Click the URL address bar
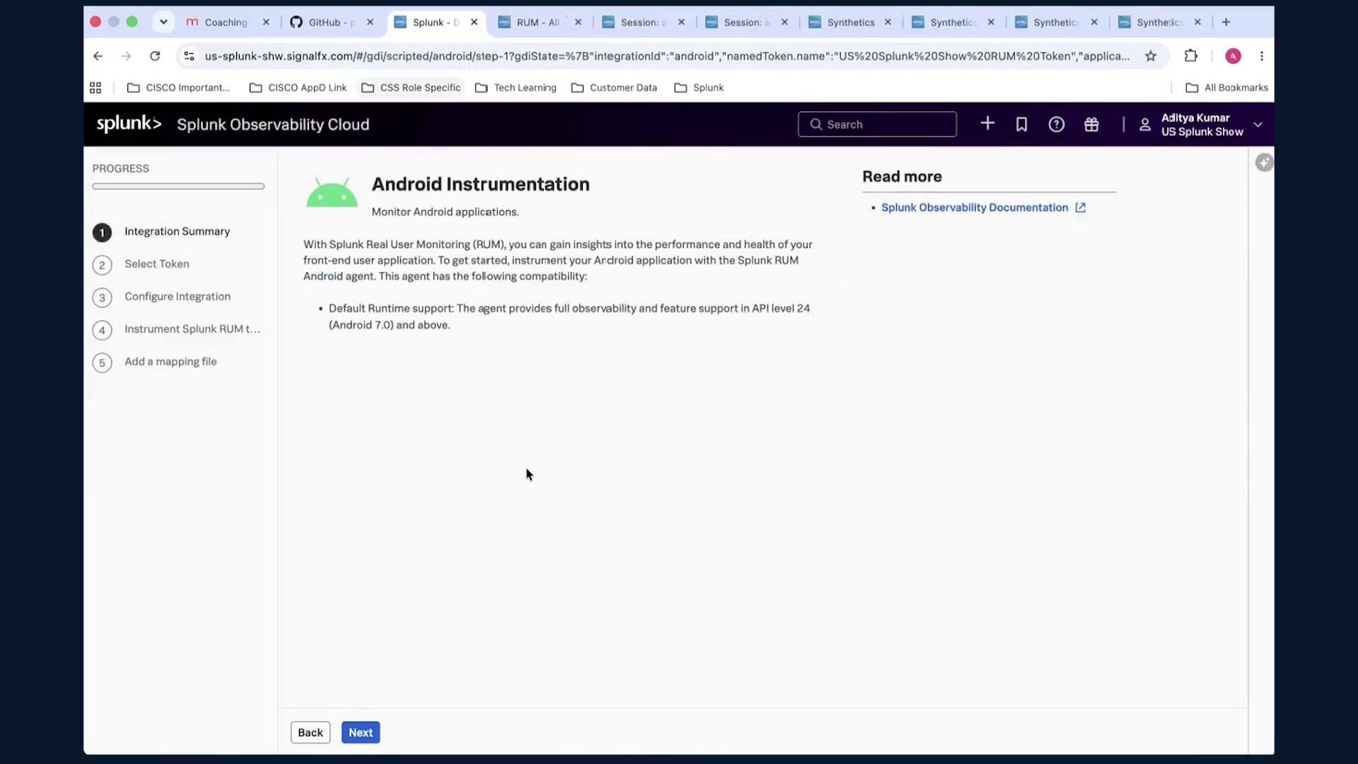The width and height of the screenshot is (1358, 764). 667,56
